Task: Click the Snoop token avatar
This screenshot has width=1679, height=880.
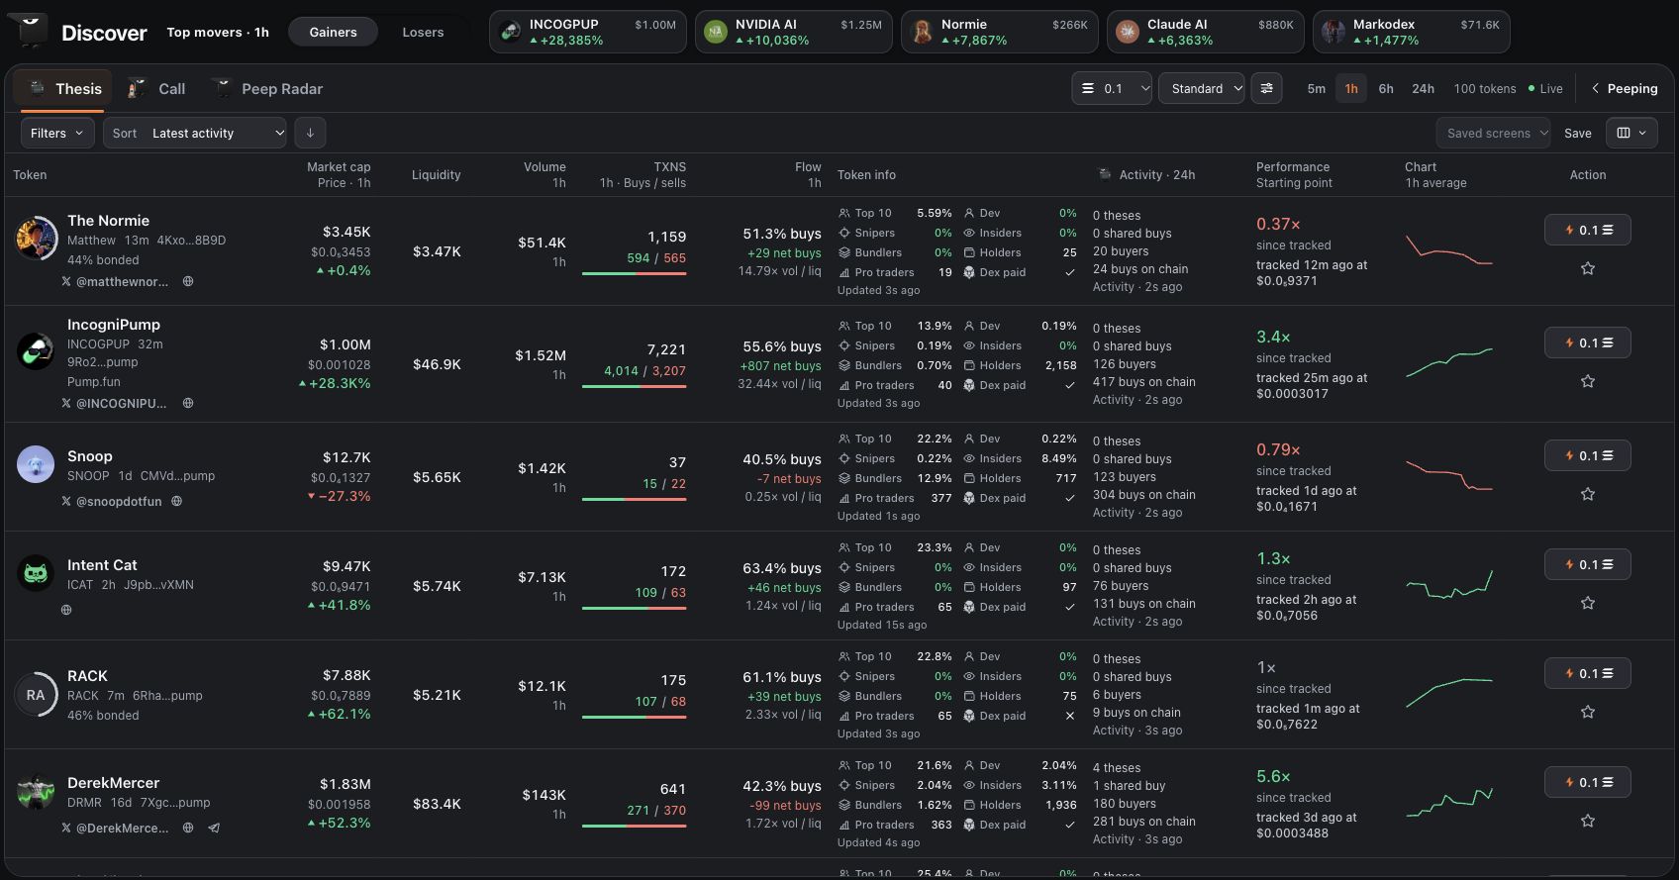Action: [36, 464]
